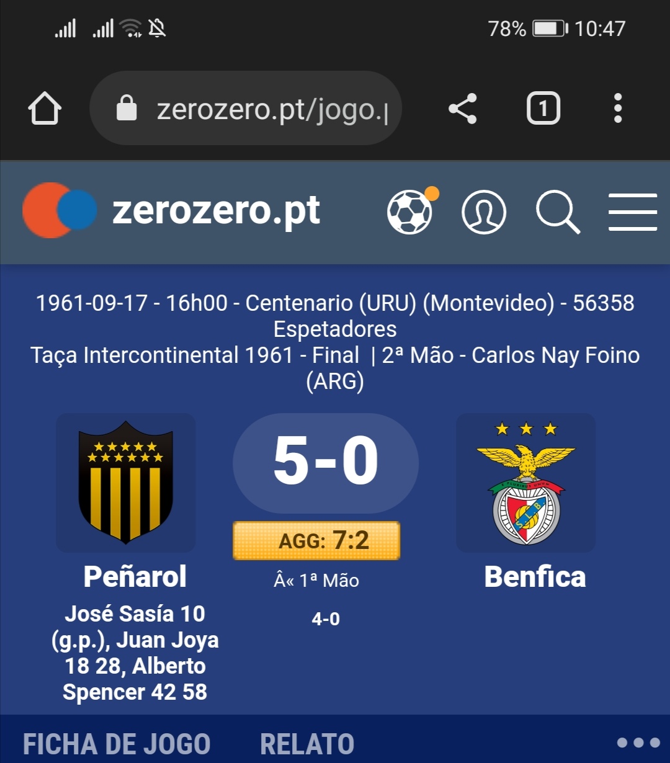The height and width of the screenshot is (763, 670).
Task: Open live scores via the football icon
Action: [412, 212]
